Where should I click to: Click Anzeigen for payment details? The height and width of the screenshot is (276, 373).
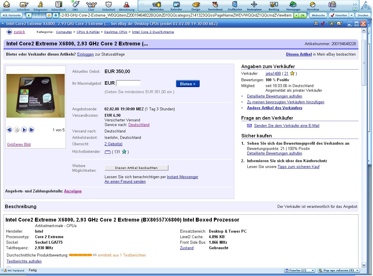pos(73,191)
